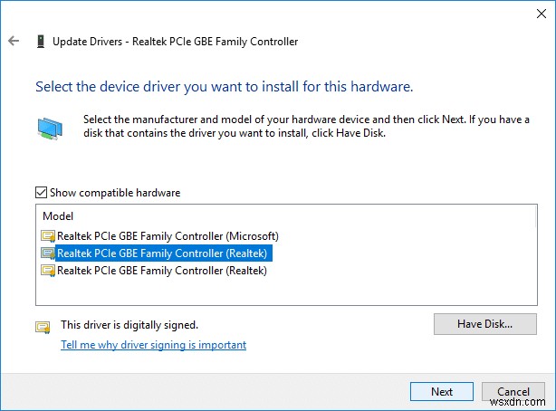Click the icon of the highlighted Realtek driver
Screen dimensions: 556x411
coord(48,253)
